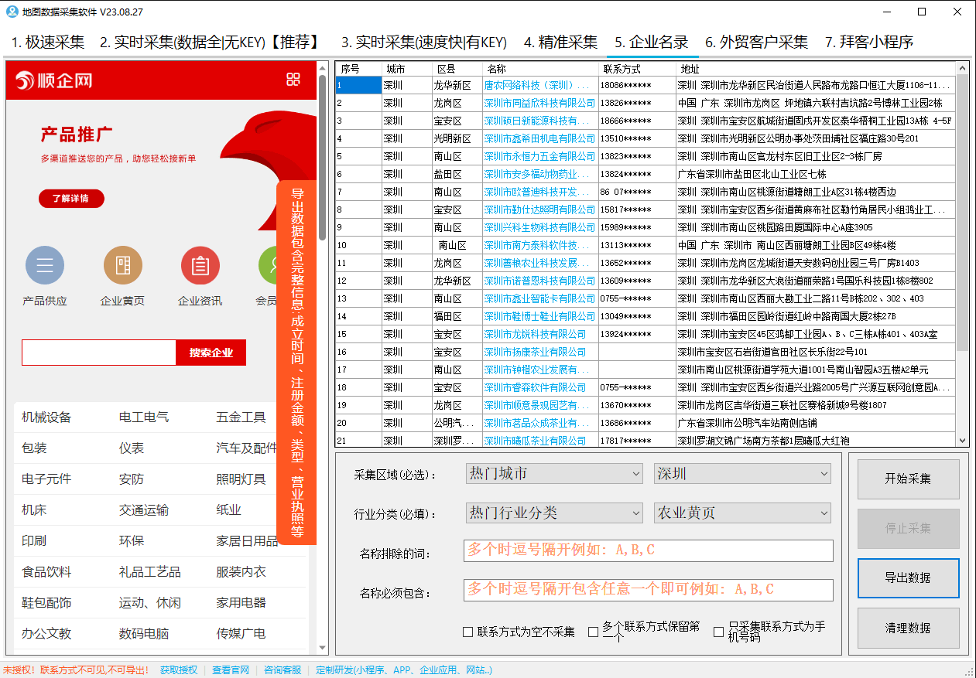Select the 机械设备 category

[x=46, y=417]
